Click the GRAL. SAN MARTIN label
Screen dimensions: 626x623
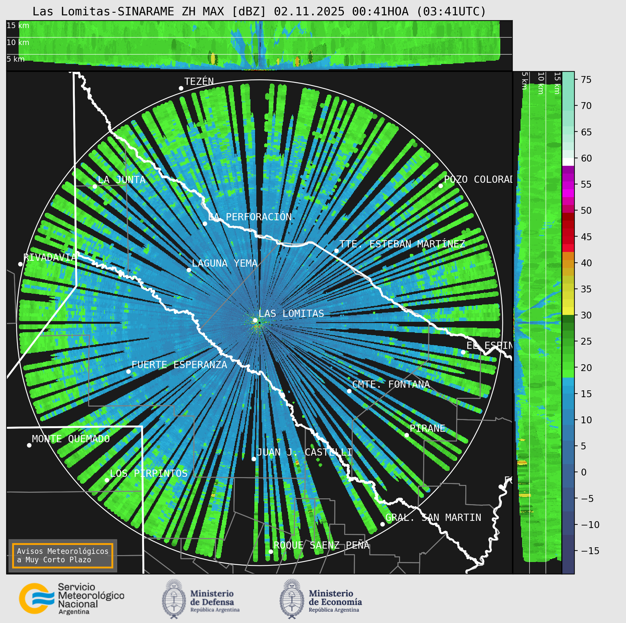click(433, 518)
